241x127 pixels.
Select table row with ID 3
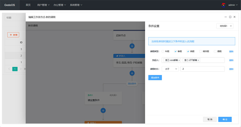pos(15,49)
